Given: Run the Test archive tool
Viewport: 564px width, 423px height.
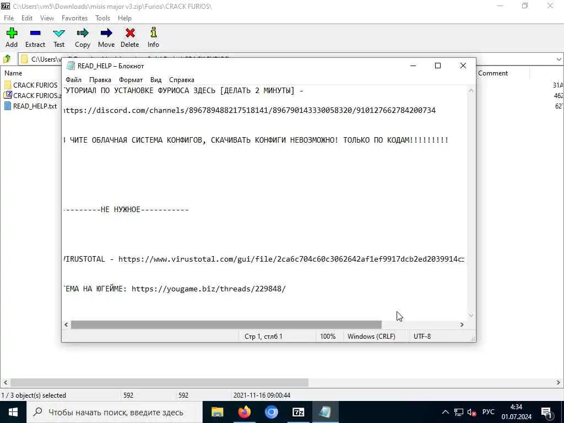Looking at the screenshot, I should [x=59, y=37].
